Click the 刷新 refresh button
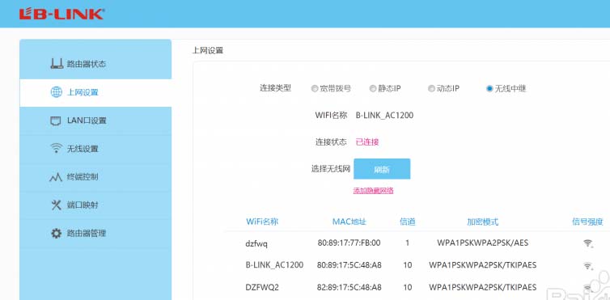Image resolution: width=610 pixels, height=300 pixels. pyautogui.click(x=382, y=169)
